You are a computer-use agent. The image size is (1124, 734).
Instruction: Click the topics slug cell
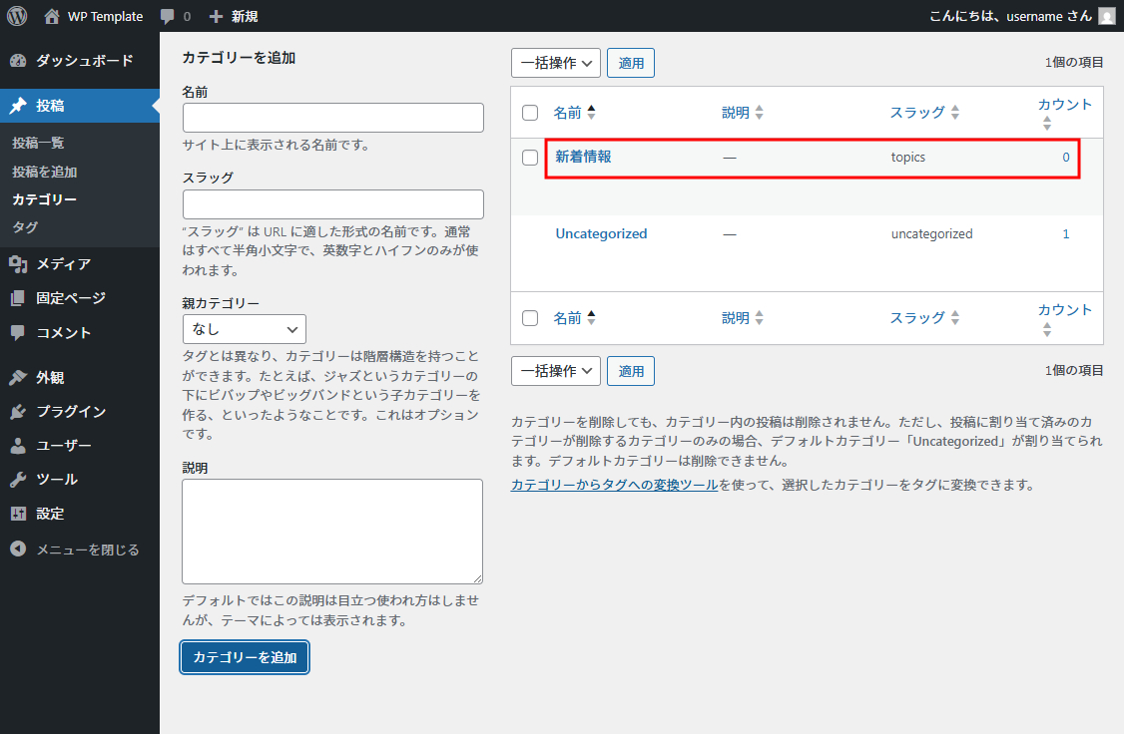tap(908, 158)
